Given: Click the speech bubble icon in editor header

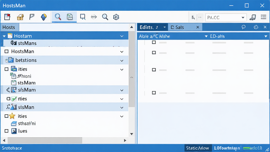Looking at the screenshot, I should coord(243,27).
